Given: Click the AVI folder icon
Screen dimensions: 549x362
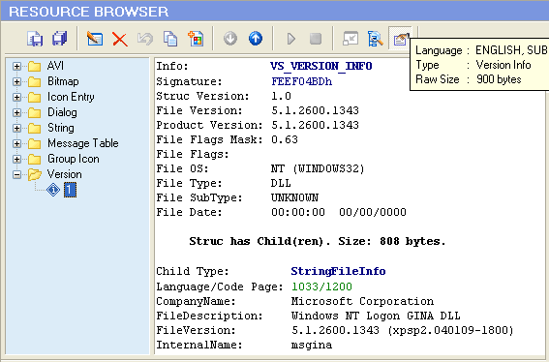Looking at the screenshot, I should click(34, 66).
